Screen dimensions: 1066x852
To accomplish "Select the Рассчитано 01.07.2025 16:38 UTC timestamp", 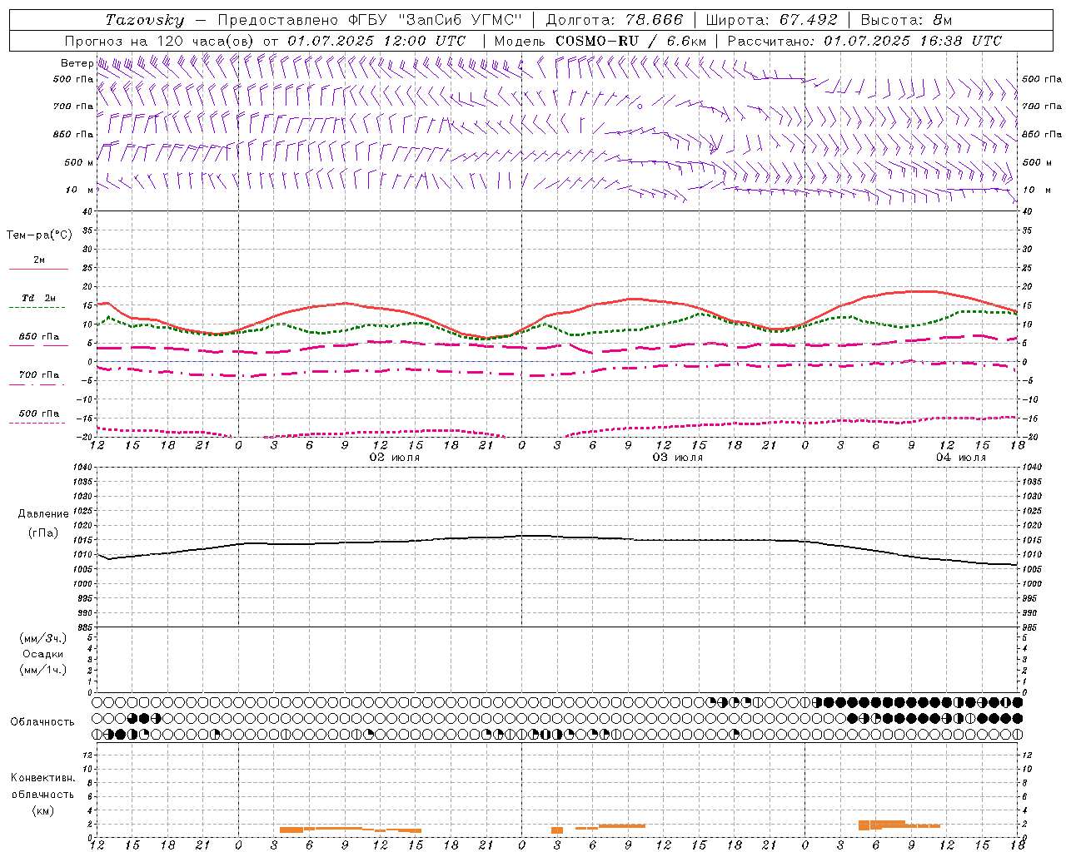I will click(x=864, y=41).
